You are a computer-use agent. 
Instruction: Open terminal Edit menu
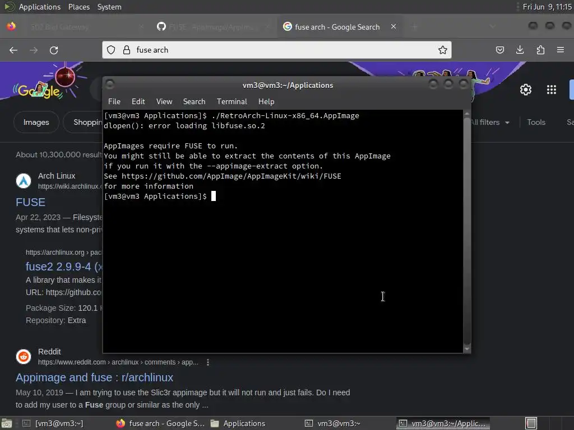pyautogui.click(x=138, y=102)
